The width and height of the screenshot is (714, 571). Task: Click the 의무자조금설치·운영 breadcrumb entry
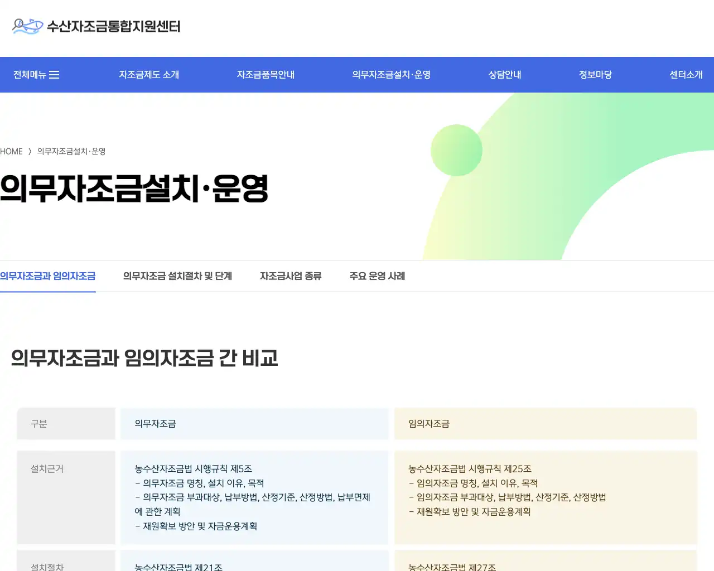point(71,151)
